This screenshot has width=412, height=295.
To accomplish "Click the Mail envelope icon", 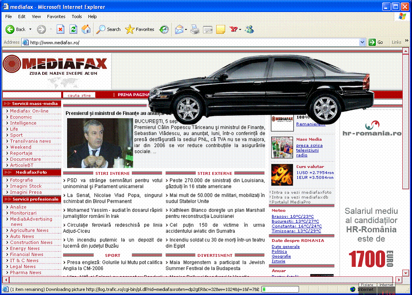I will 179,29.
